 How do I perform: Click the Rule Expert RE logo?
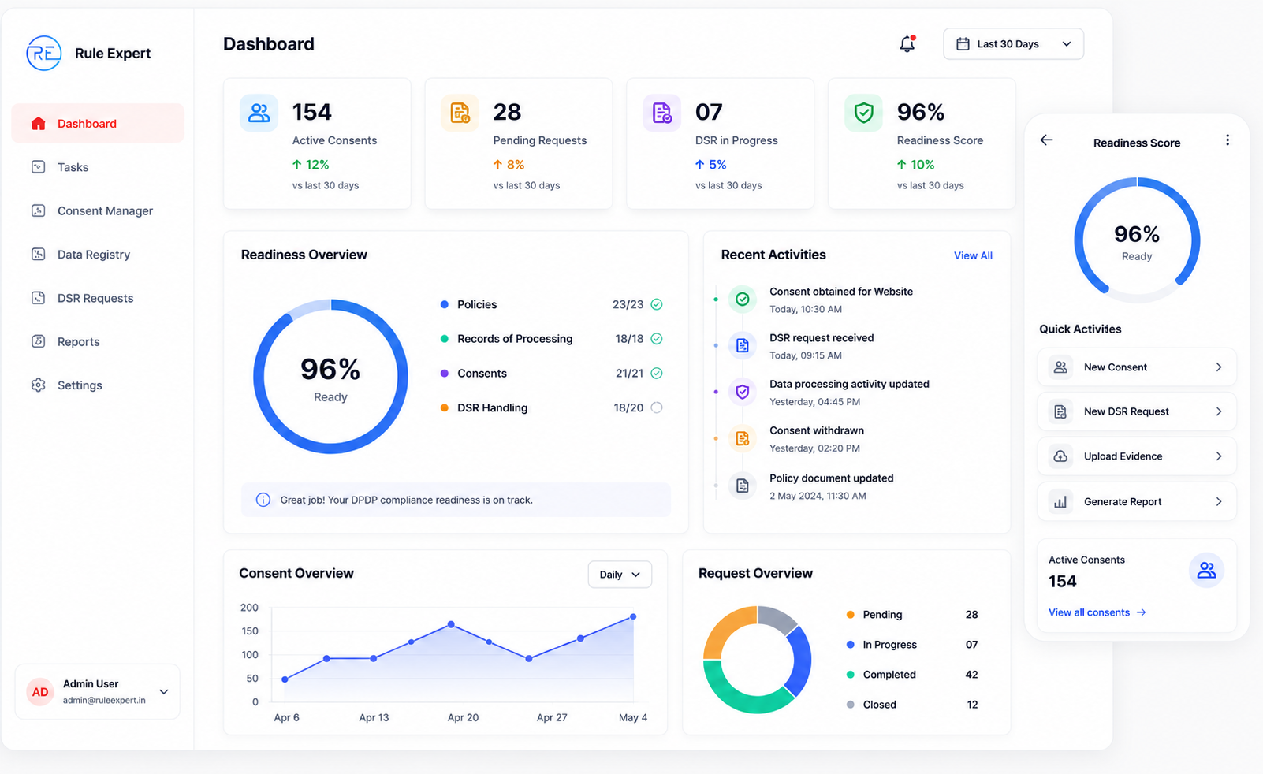[43, 53]
